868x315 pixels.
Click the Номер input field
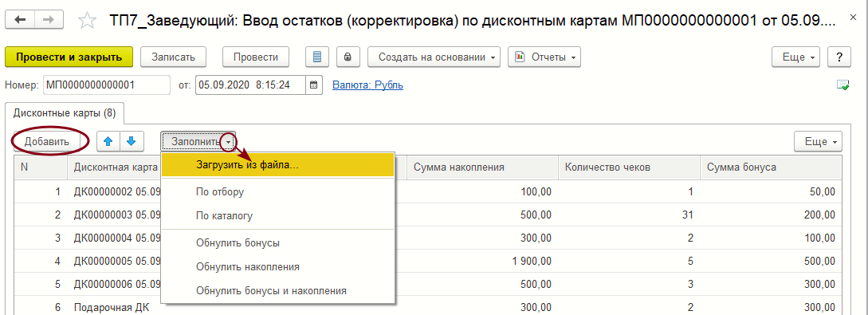point(107,85)
